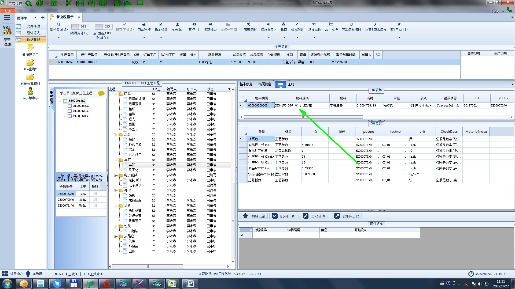This screenshot has width=515, height=289.
Task: Collapse the 6E0000Y3A0 tree node
Action: click(x=60, y=101)
